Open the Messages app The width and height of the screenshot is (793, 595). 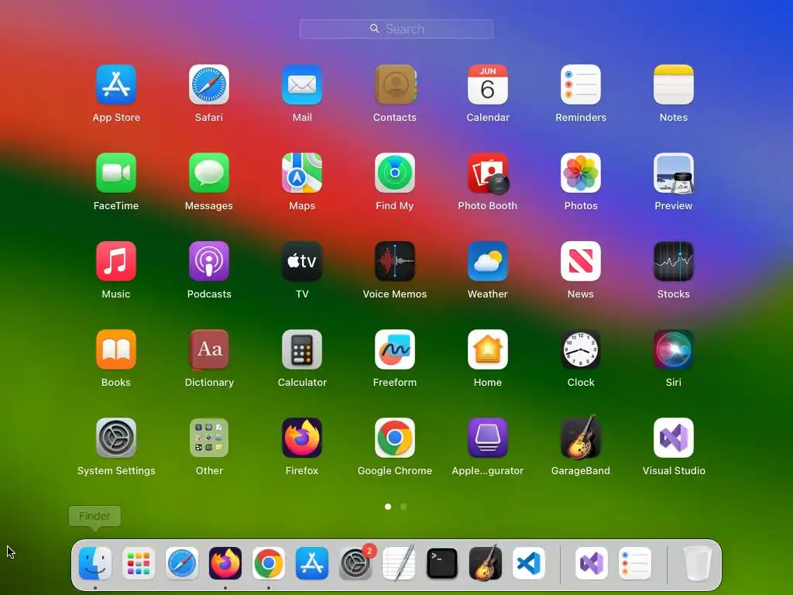pos(209,173)
